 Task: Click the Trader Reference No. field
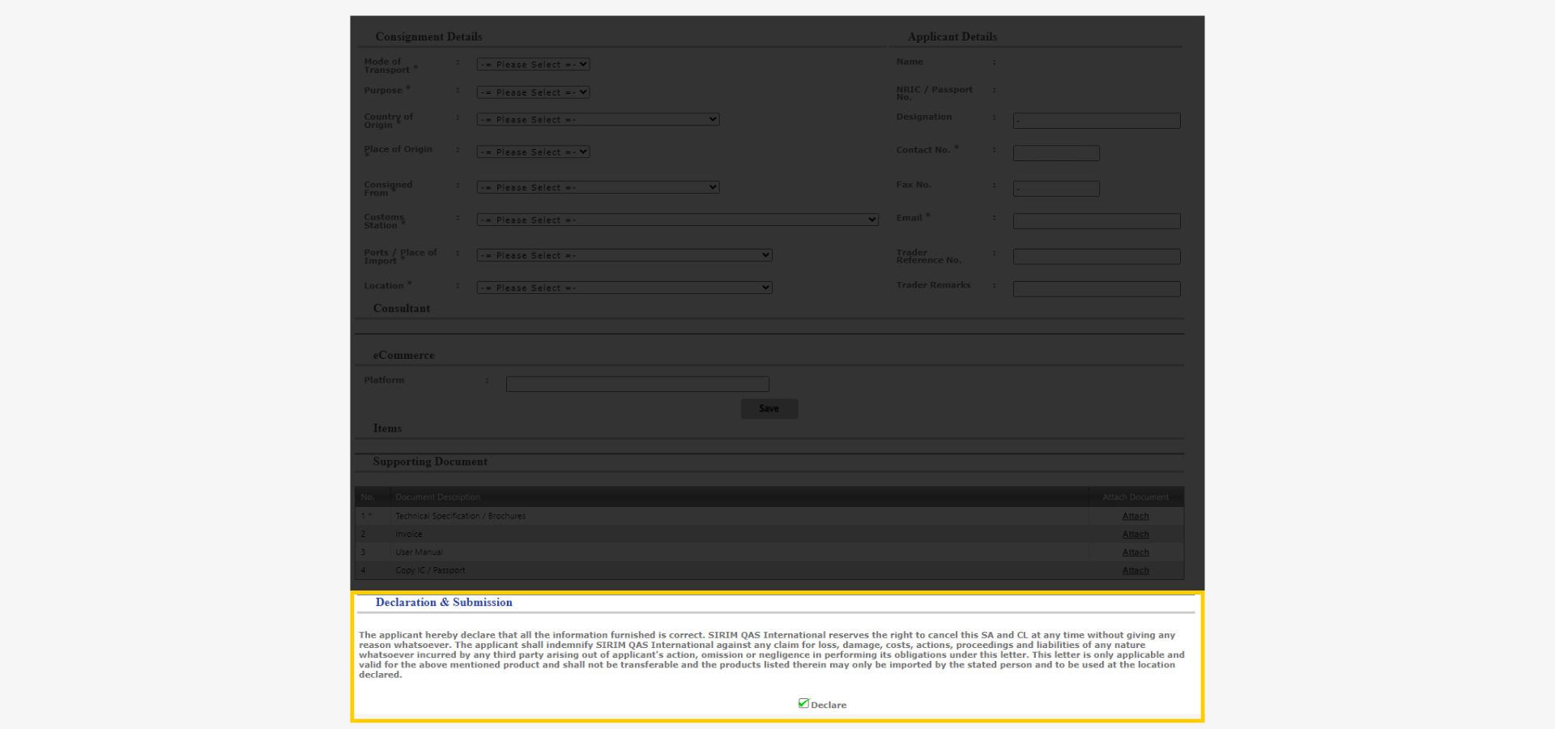point(1096,256)
